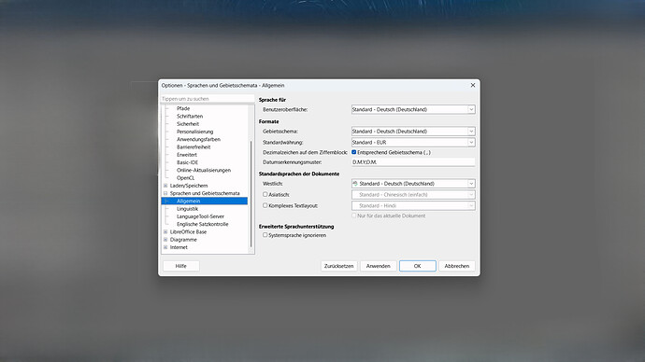Check Systemsprache ignorieren
Image resolution: width=645 pixels, height=362 pixels.
pos(265,235)
